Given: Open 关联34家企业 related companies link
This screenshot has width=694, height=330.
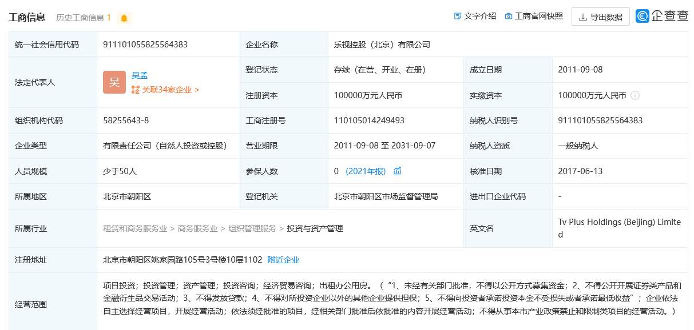Looking at the screenshot, I should [x=165, y=90].
